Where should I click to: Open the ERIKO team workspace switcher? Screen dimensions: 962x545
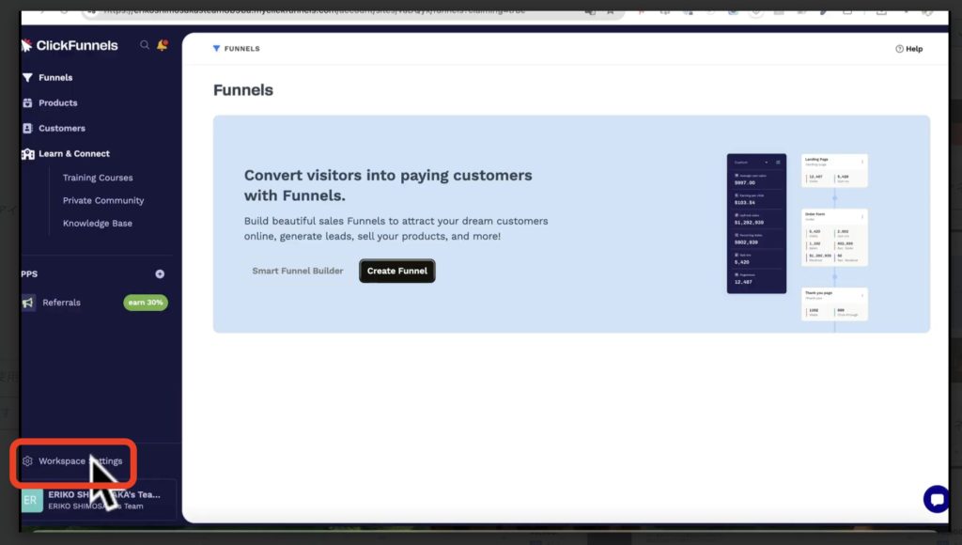coord(103,500)
